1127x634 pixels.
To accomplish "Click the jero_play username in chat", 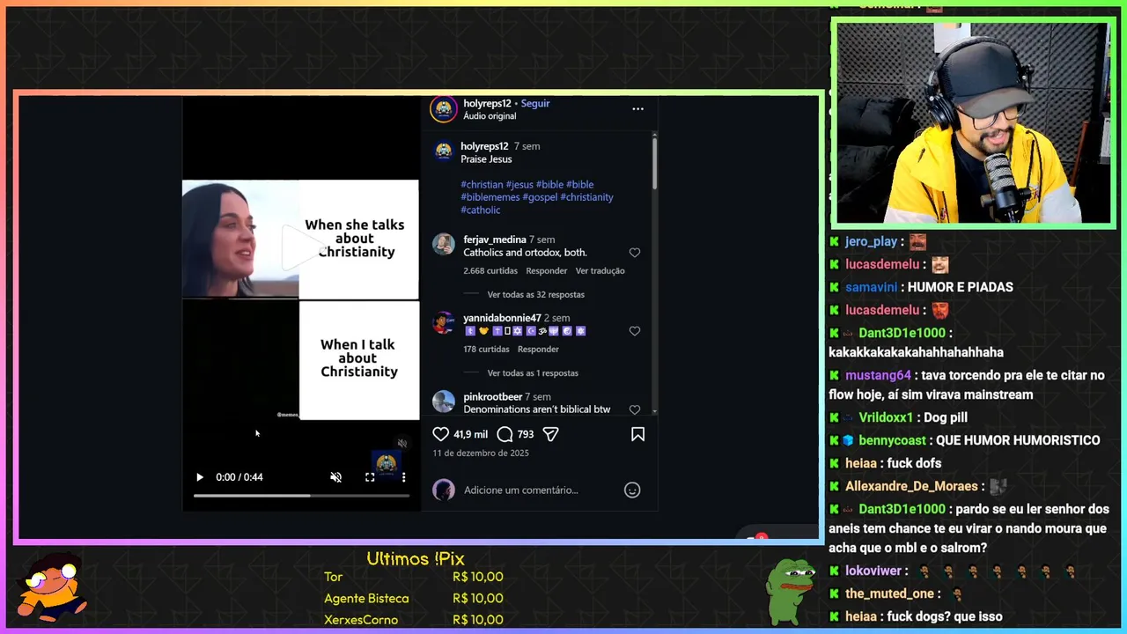I will tap(871, 241).
